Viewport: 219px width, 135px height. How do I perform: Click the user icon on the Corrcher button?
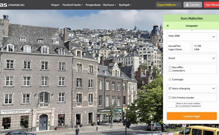pos(187,5)
